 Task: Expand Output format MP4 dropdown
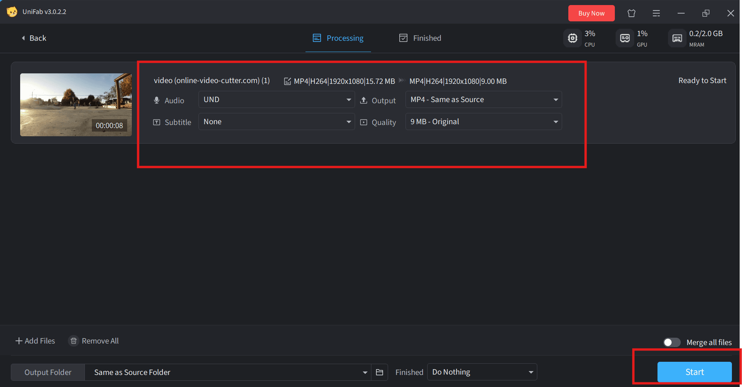(483, 100)
